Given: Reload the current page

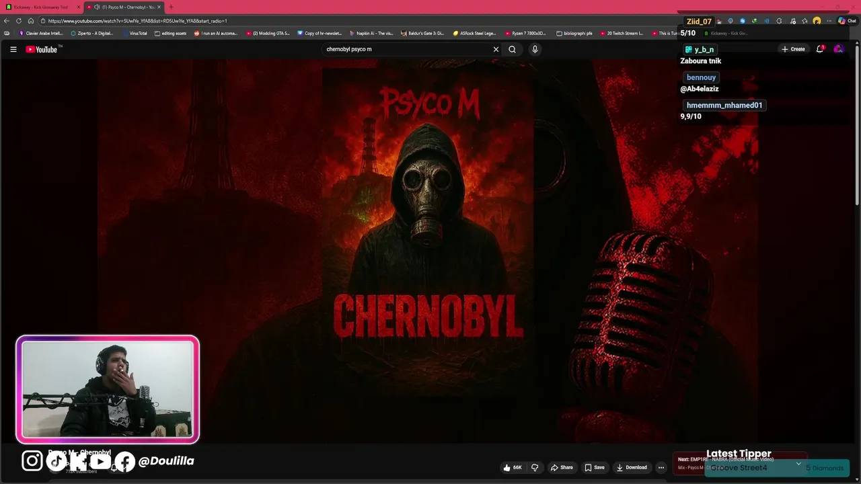Looking at the screenshot, I should (19, 21).
